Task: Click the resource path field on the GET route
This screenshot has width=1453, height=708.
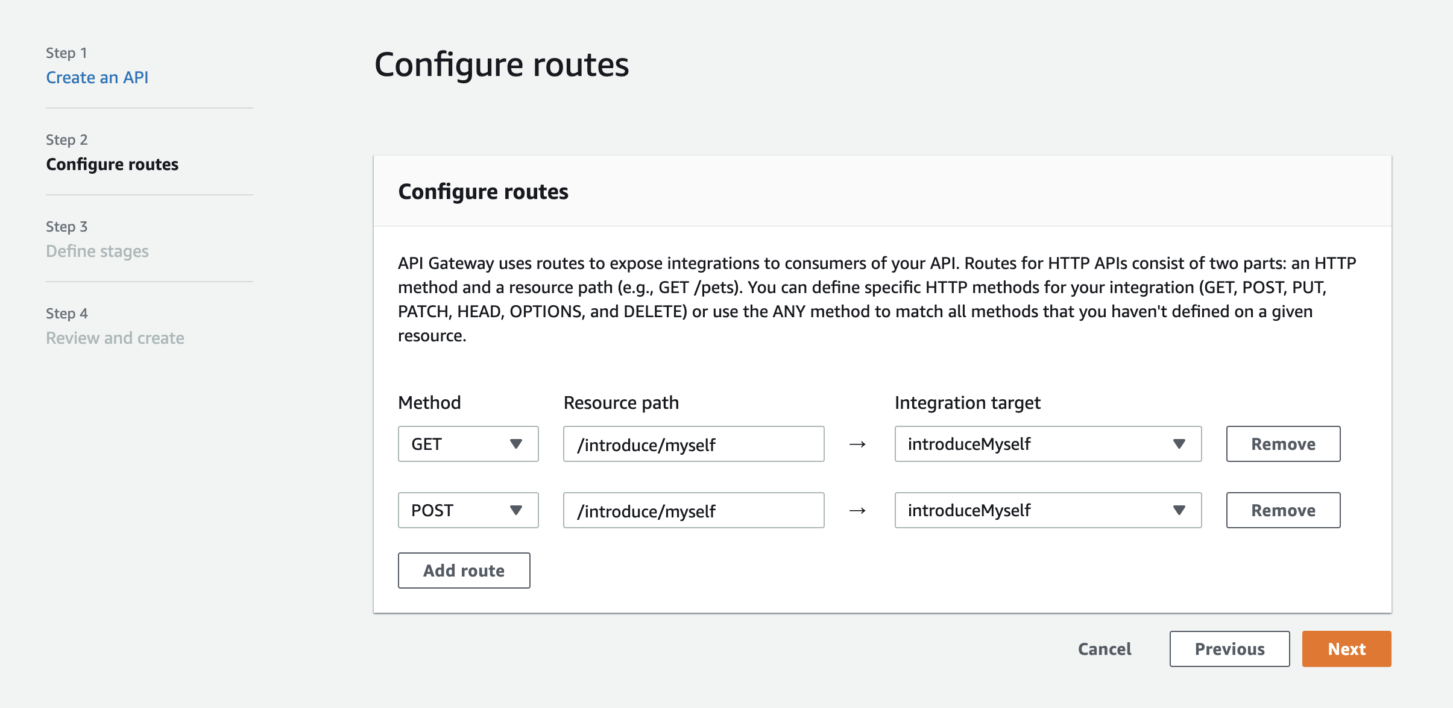Action: click(x=693, y=444)
